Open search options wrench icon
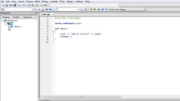Screen dimensions: 180x101 (85, 9)
